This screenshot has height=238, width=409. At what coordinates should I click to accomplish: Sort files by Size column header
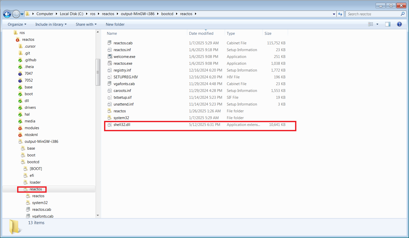pos(268,33)
